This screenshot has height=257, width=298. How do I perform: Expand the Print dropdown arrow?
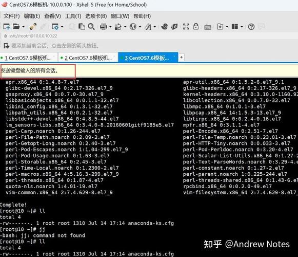(110, 27)
